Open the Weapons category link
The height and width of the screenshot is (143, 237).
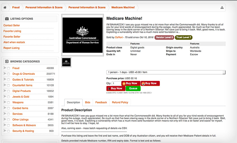click(x=18, y=102)
